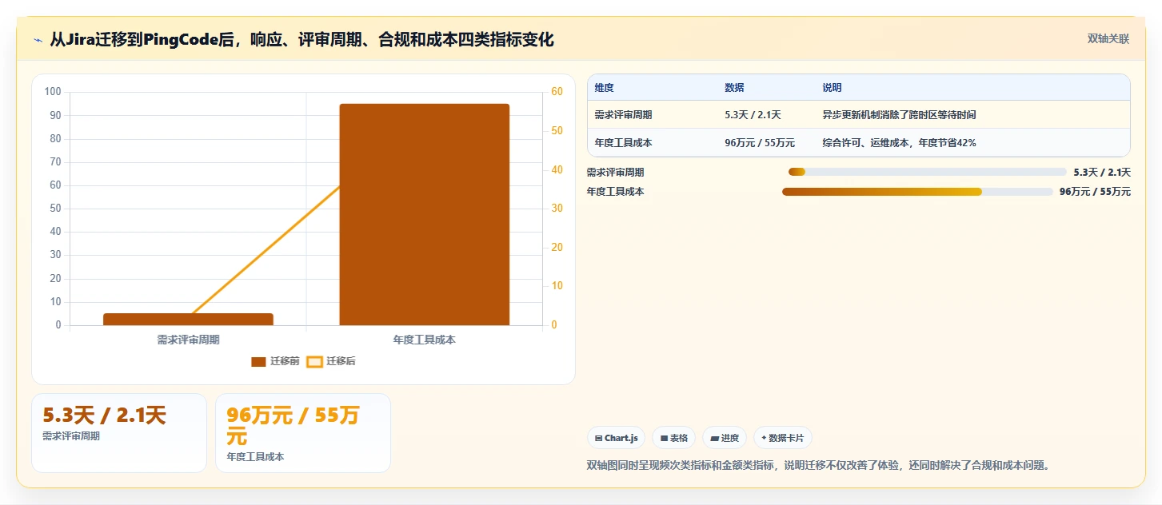Viewport: 1162px width, 505px height.
Task: Select the 需求评审周期 table row cell
Action: pos(623,115)
